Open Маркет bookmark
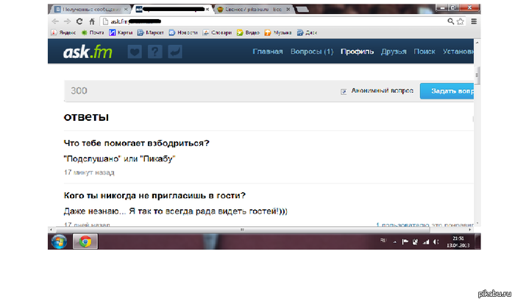 pos(150,32)
